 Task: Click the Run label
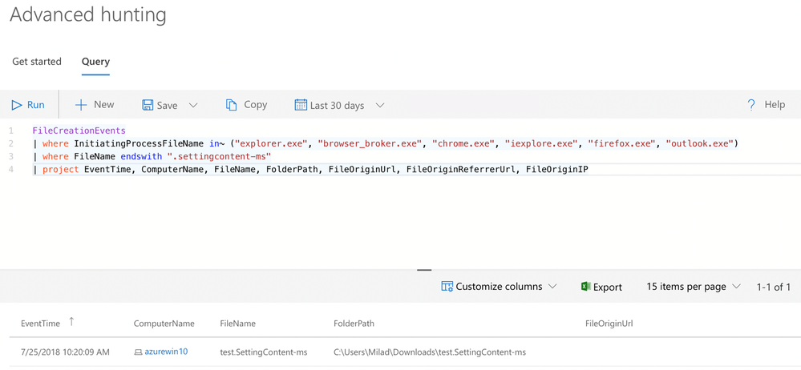tap(36, 105)
